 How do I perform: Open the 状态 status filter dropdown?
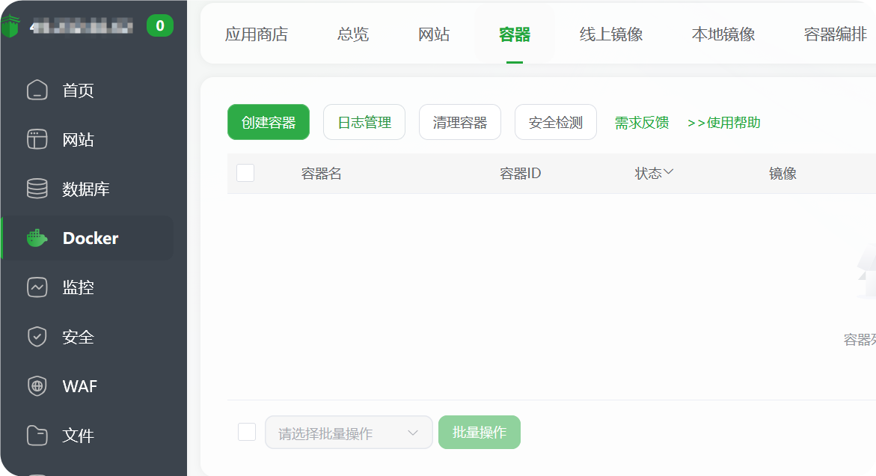pyautogui.click(x=655, y=172)
